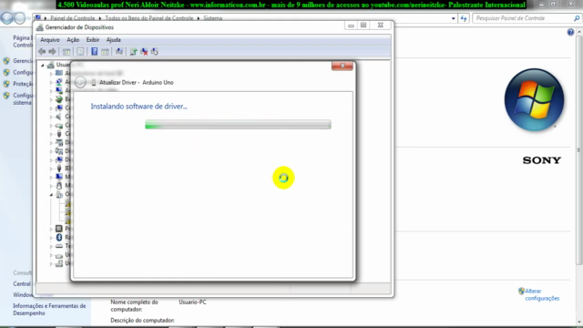This screenshot has height=328, width=583.
Task: Select the processor chip tree icon
Action: coord(59,229)
